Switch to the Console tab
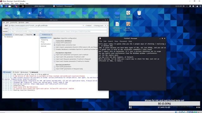This screenshot has width=202, height=113. pyautogui.click(x=7, y=72)
